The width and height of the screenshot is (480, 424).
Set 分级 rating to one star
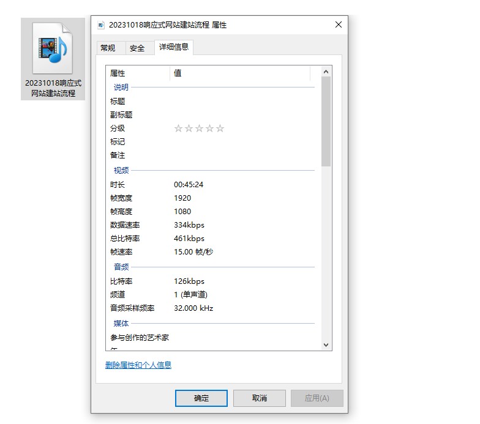coord(178,128)
